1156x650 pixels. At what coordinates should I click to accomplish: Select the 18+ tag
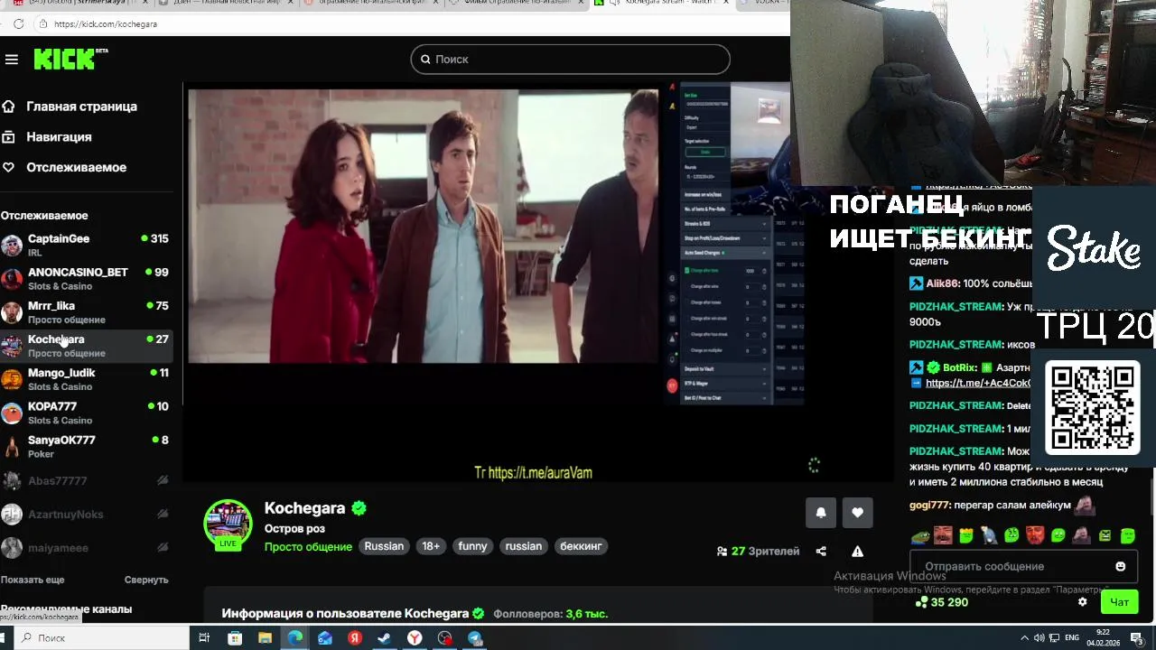click(431, 546)
